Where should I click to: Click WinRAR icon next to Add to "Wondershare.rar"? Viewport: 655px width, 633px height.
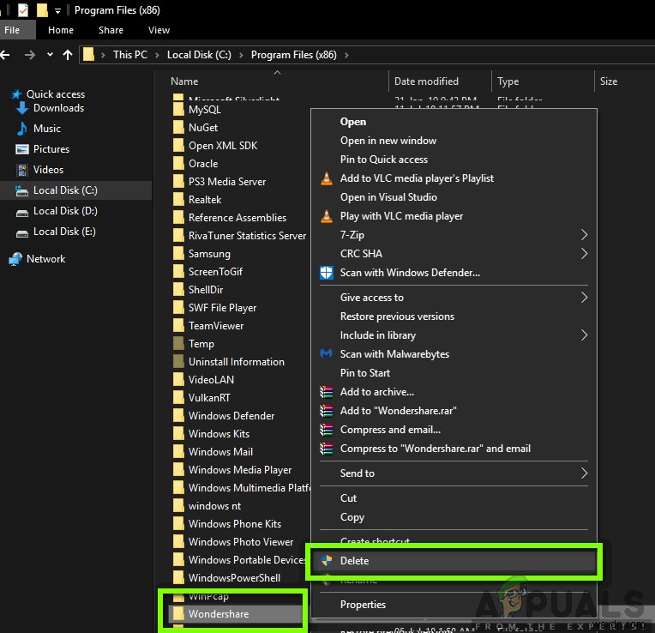(327, 411)
